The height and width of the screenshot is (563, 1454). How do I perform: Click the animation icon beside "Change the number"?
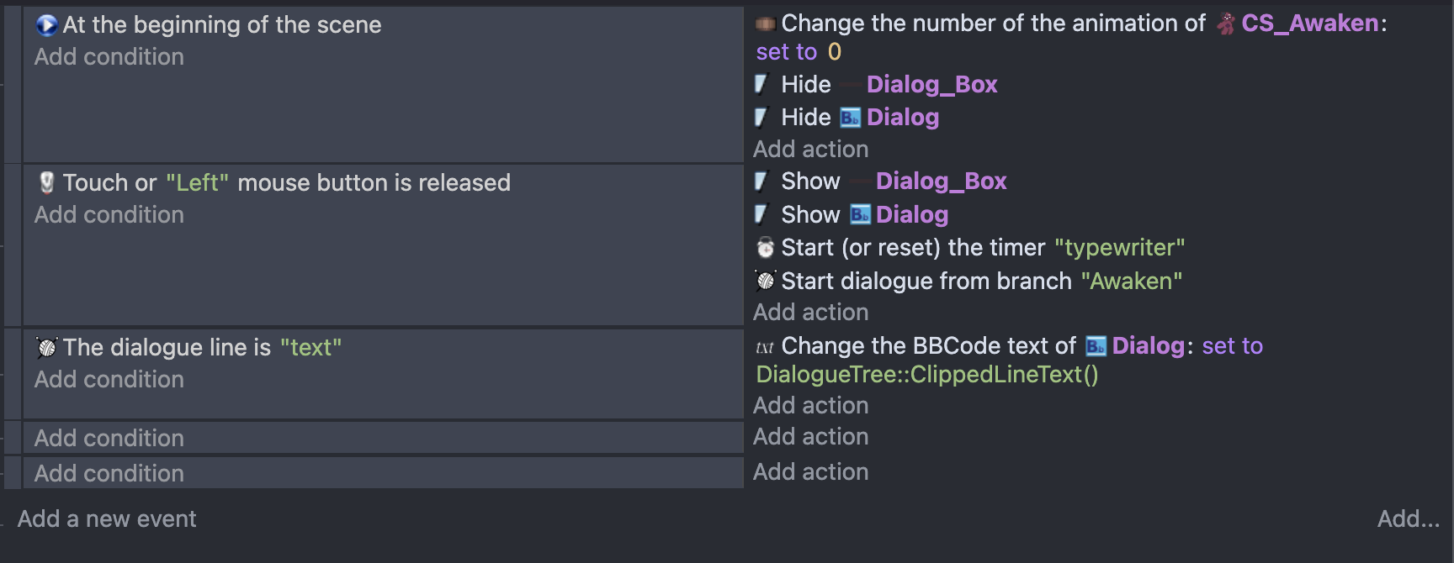[766, 24]
